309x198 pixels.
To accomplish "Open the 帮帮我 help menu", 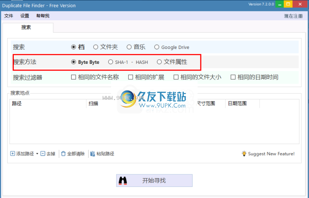I will [43, 16].
